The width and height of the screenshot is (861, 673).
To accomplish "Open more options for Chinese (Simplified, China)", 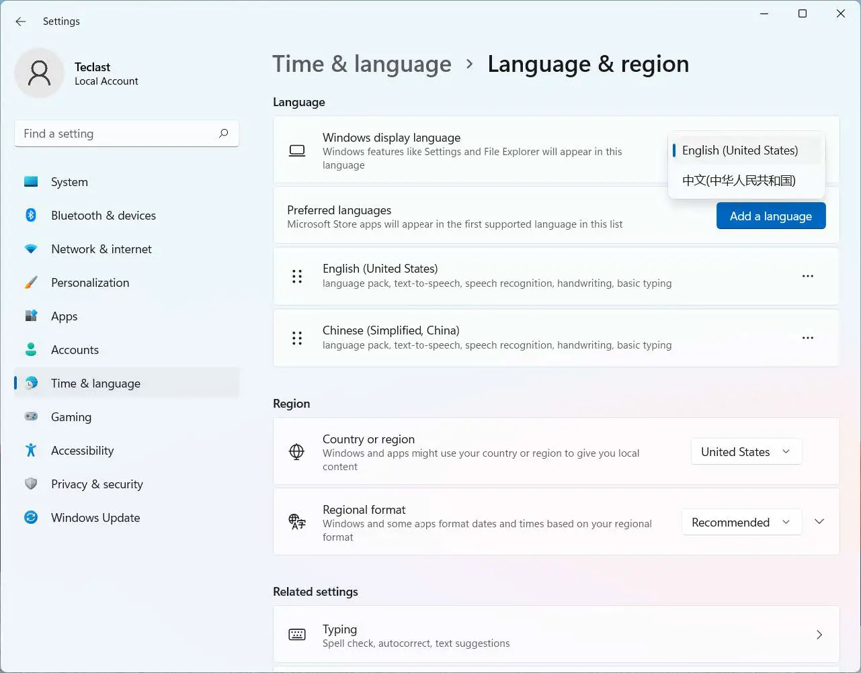I will (808, 338).
